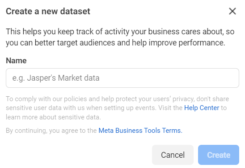Click the disabled Create button
Image resolution: width=245 pixels, height=168 pixels.
tap(219, 155)
